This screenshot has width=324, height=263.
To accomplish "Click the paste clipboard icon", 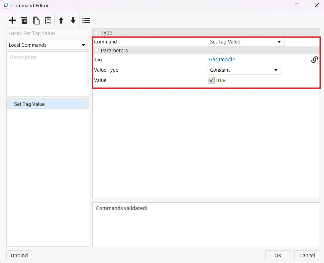I will tap(48, 21).
